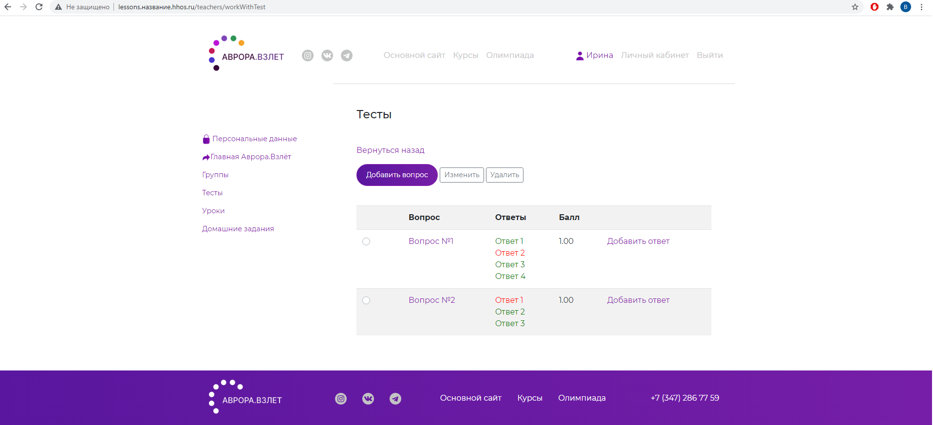Screen dimensions: 933x425
Task: Add an answer to Вопрос №1
Action: click(638, 241)
